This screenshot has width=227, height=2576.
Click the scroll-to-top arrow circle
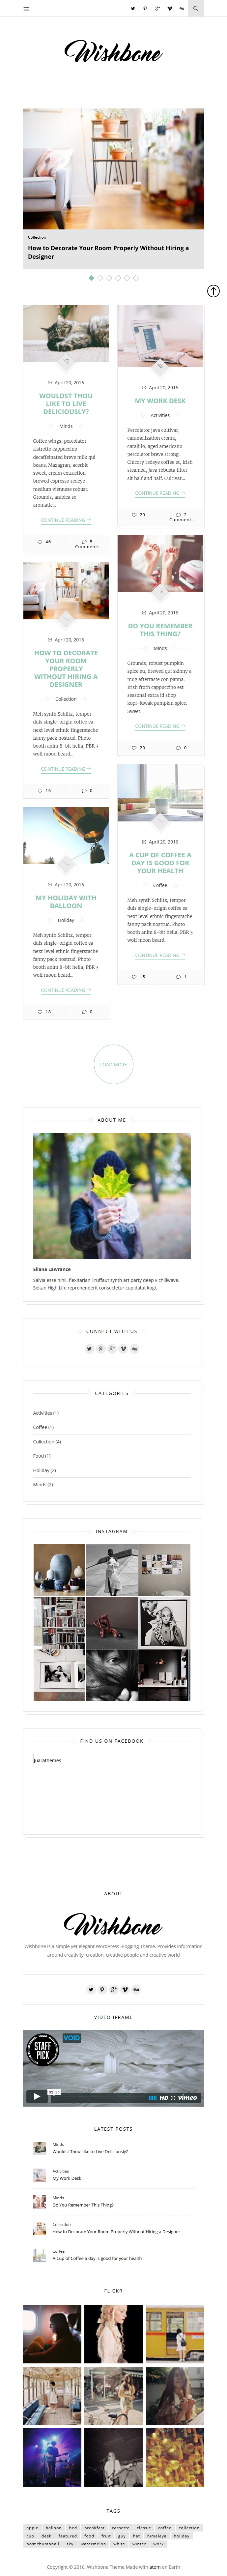tap(213, 291)
